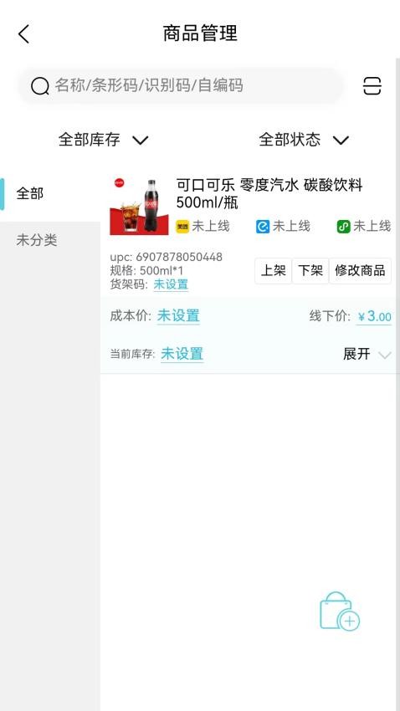
Task: Open the 全部状态 dropdown
Action: tap(304, 140)
